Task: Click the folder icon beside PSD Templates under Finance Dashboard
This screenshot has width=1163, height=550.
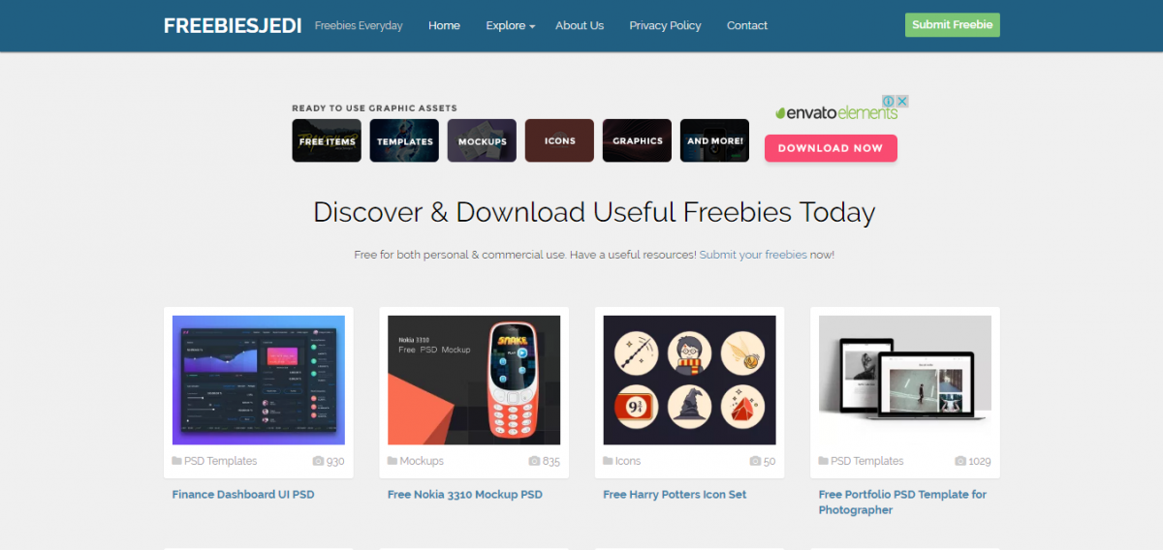Action: click(x=177, y=461)
